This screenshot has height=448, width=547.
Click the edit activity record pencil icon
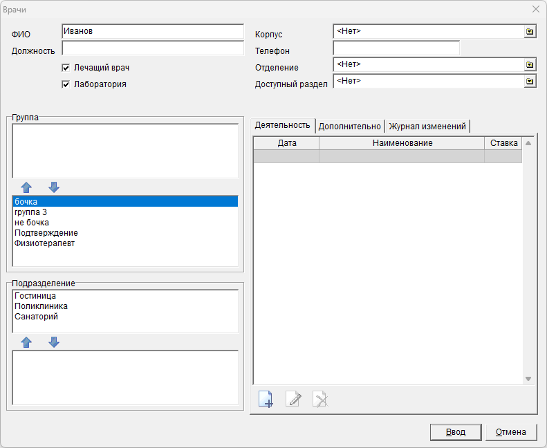tap(293, 399)
